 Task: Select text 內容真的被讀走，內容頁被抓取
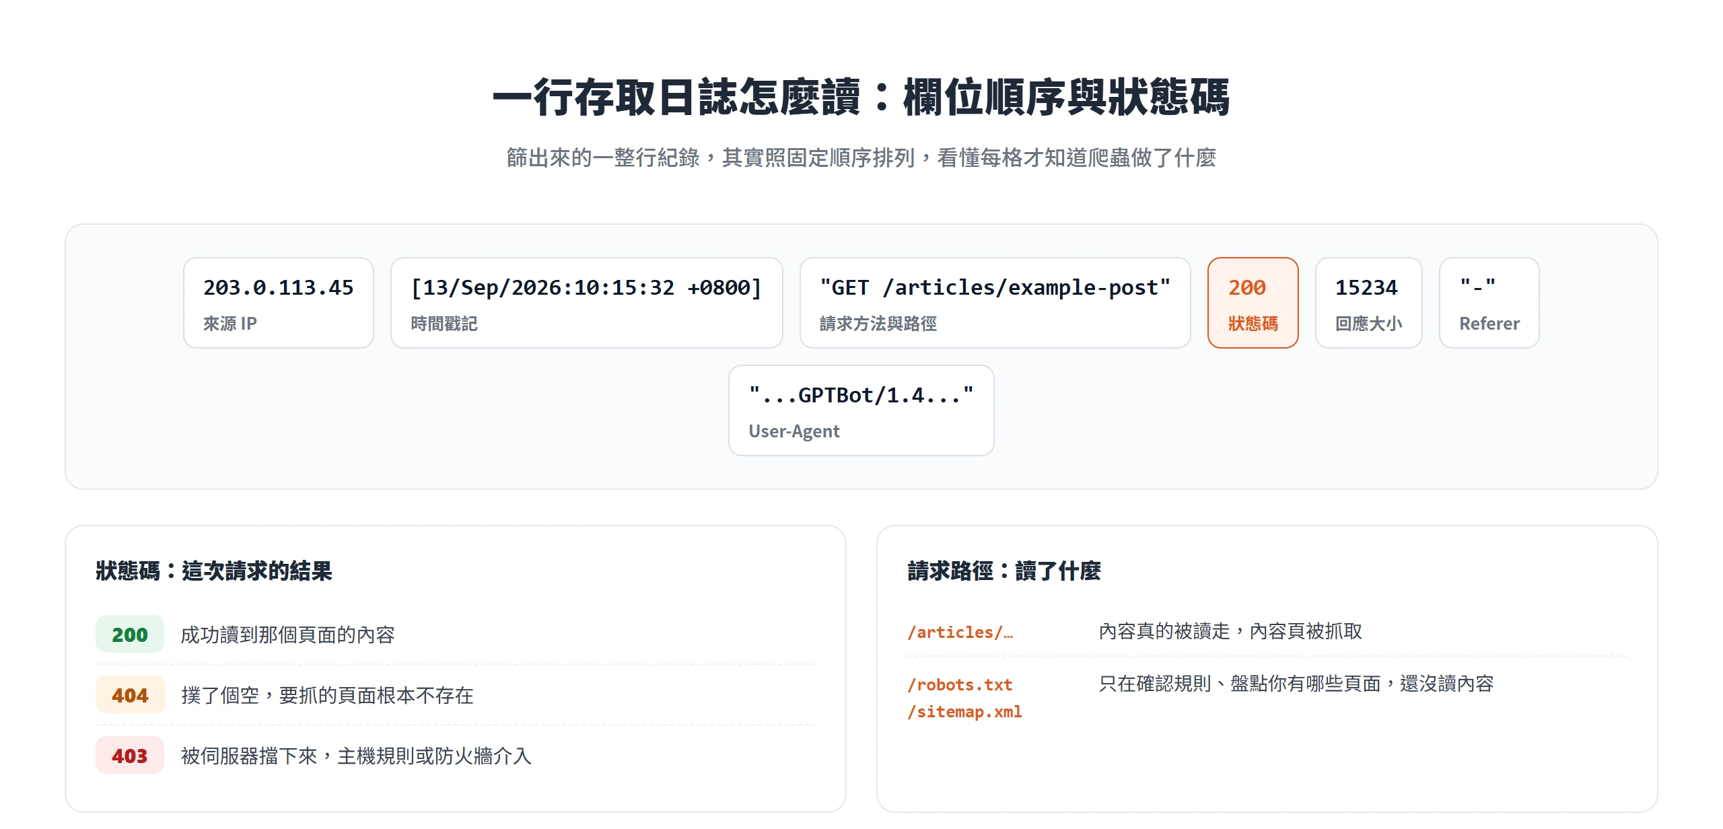[1230, 631]
